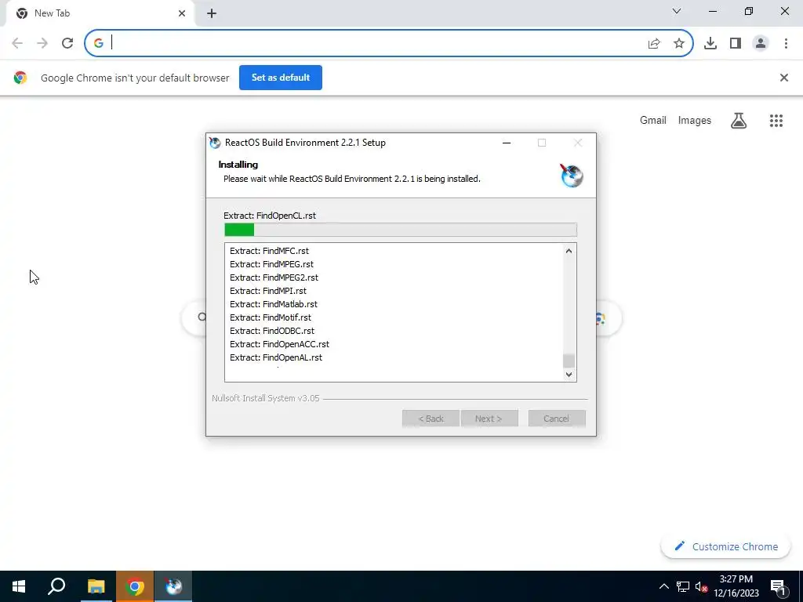Click the log list scroll down arrow
The height and width of the screenshot is (602, 803).
pyautogui.click(x=569, y=375)
